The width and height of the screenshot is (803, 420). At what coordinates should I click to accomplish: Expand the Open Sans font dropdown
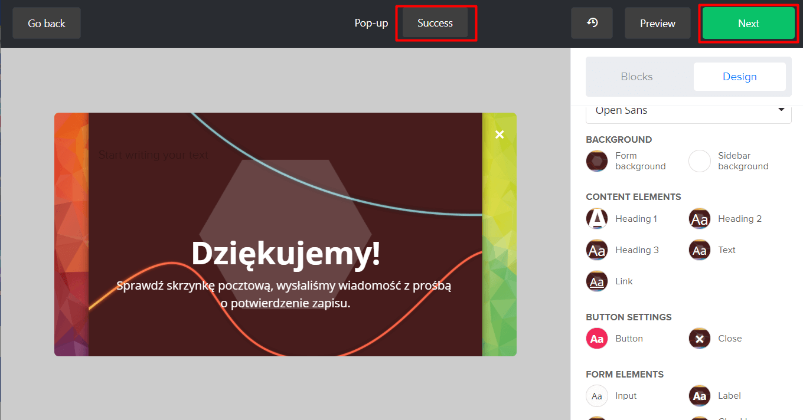click(x=688, y=111)
